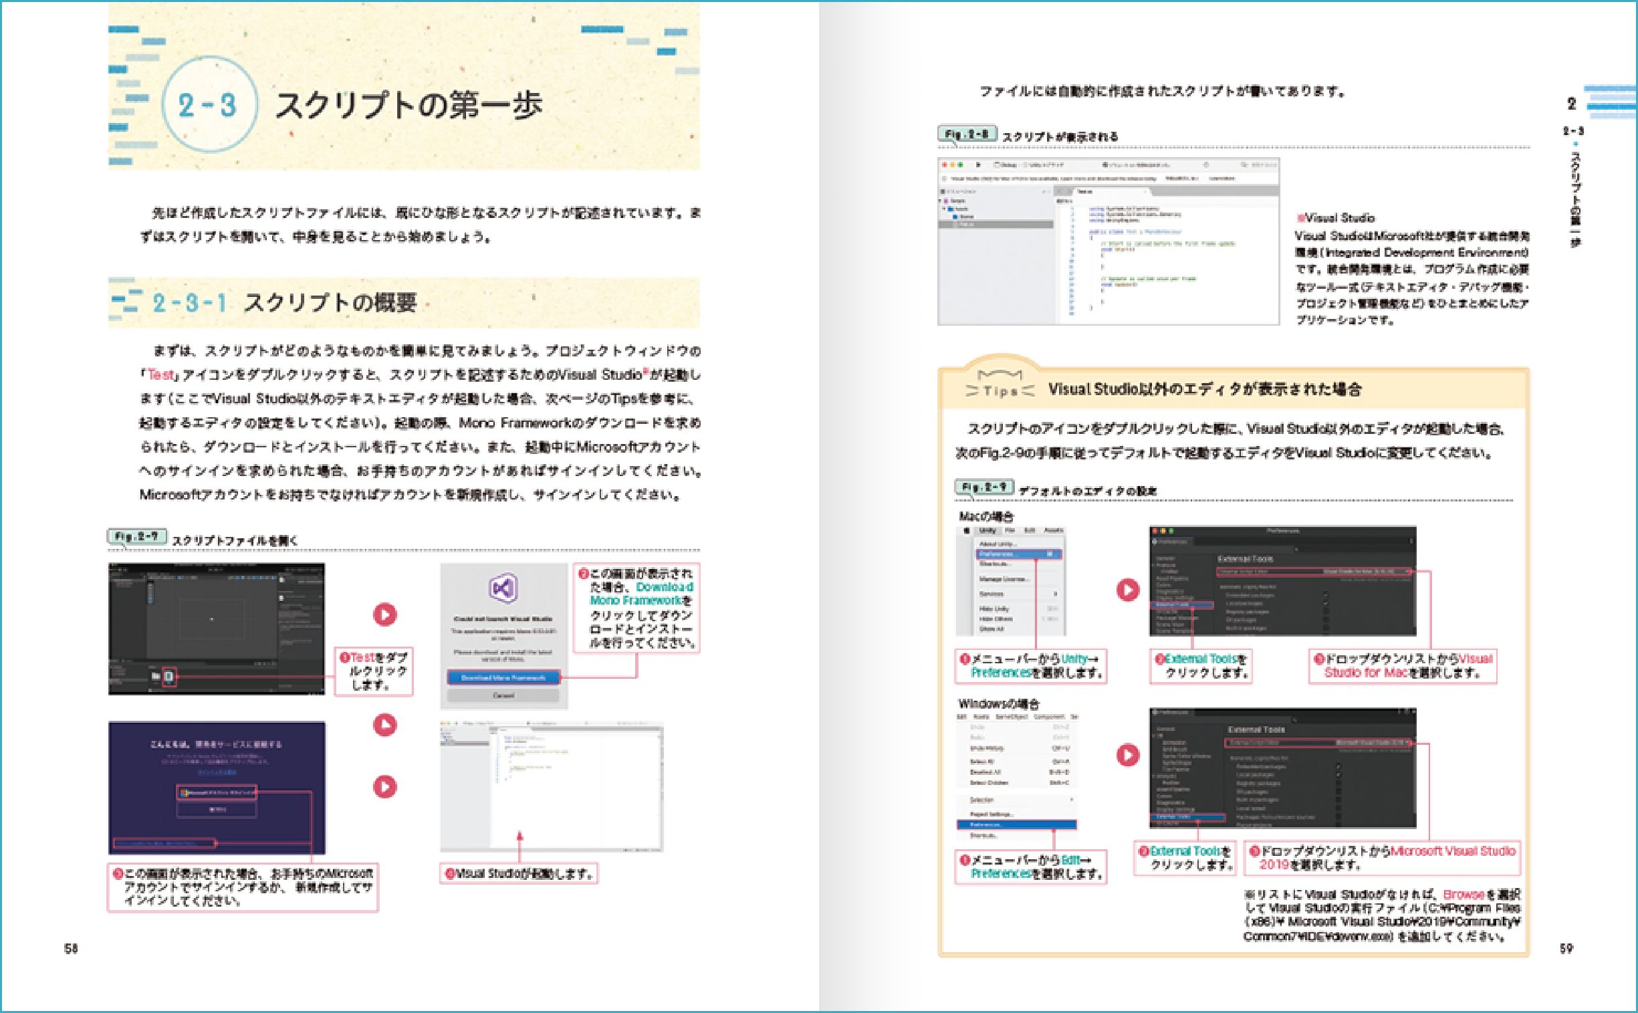
Task: Collapse the Assets folder in the solution tree
Action: tap(944, 209)
